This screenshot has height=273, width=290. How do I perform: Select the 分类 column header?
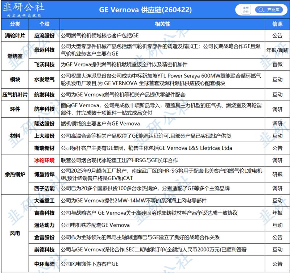(x=15, y=24)
